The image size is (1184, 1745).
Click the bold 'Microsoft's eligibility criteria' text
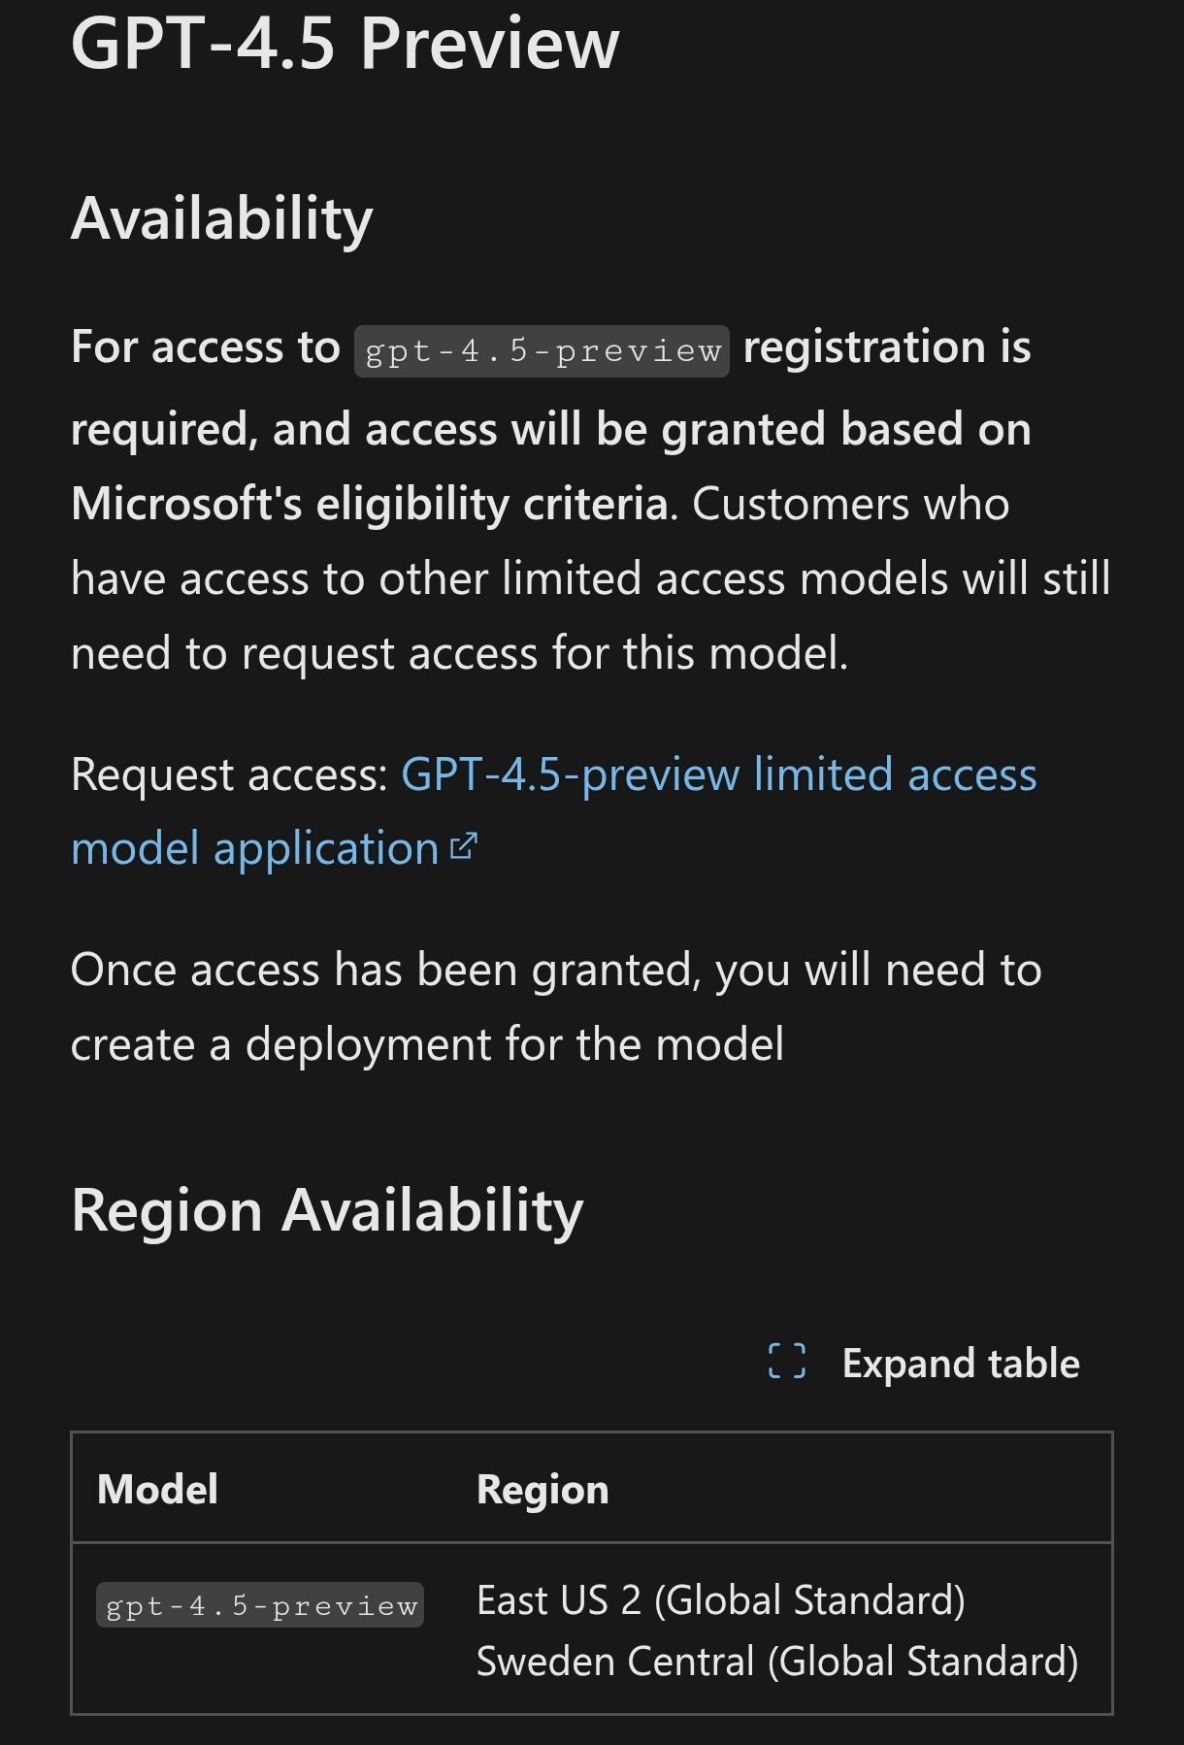370,504
